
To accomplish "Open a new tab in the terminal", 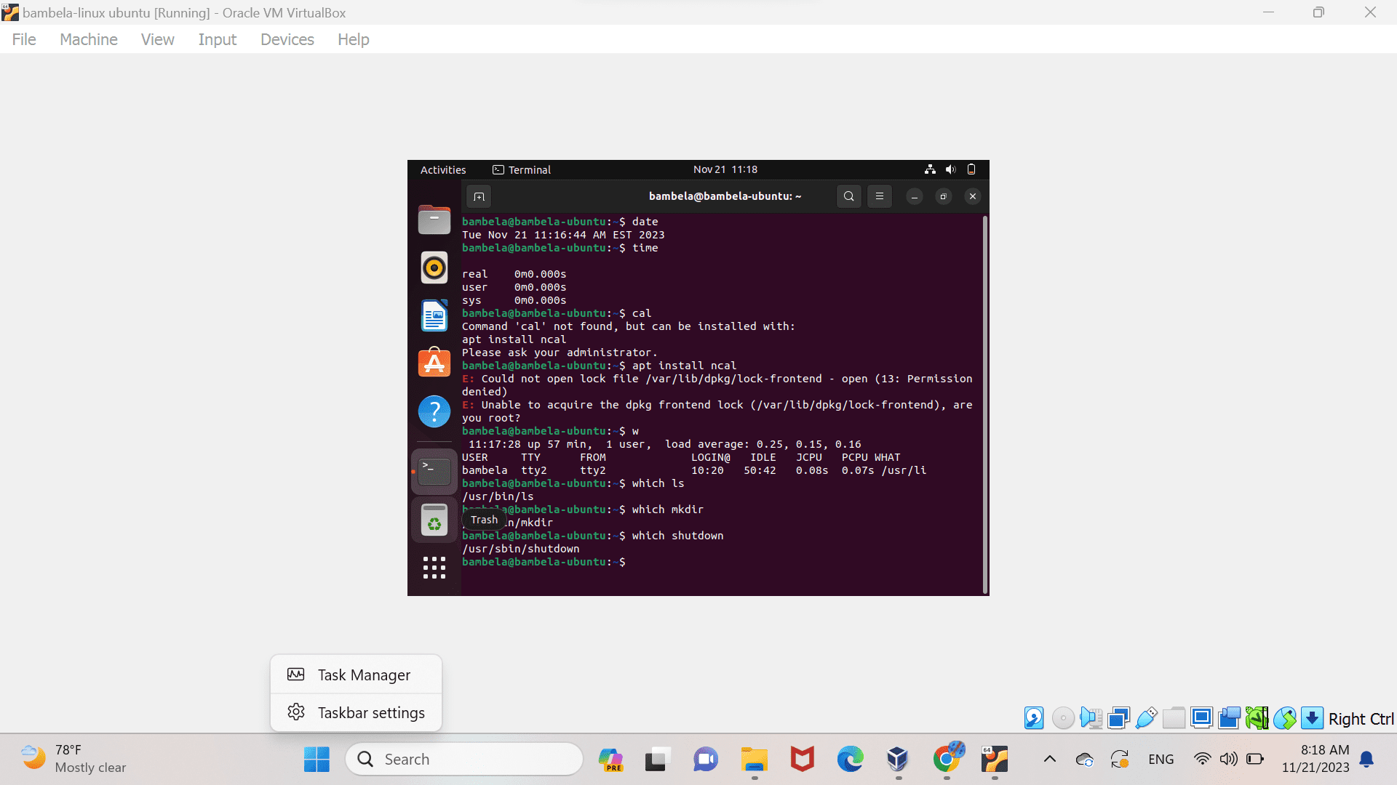I will coord(479,196).
